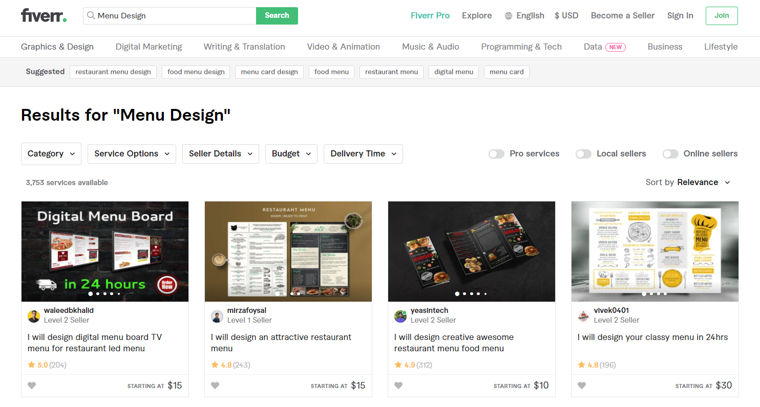
Task: Expand the Delivery Time filter
Action: click(363, 153)
